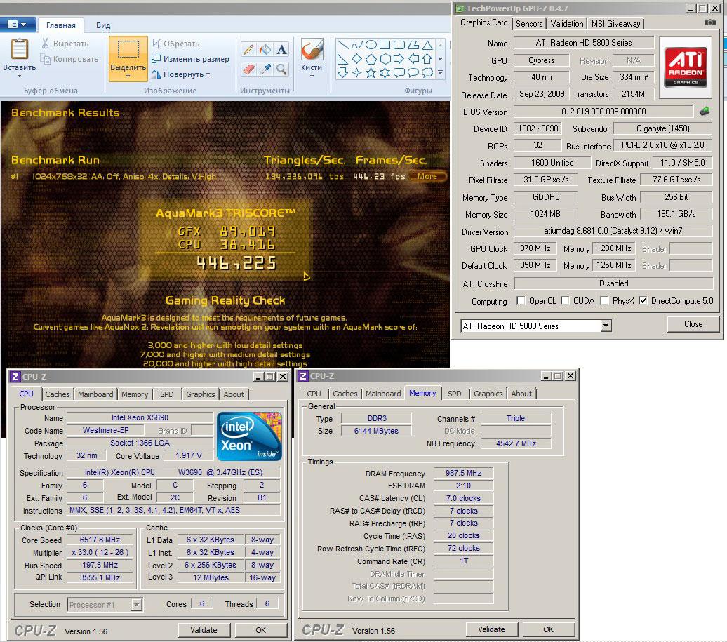The image size is (727, 642).
Task: Click the DRAM Frequency value 987.5 MHz
Action: coord(463,473)
